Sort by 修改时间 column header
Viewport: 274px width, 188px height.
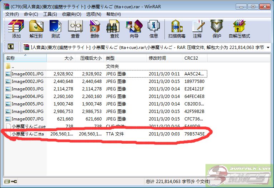(164, 58)
